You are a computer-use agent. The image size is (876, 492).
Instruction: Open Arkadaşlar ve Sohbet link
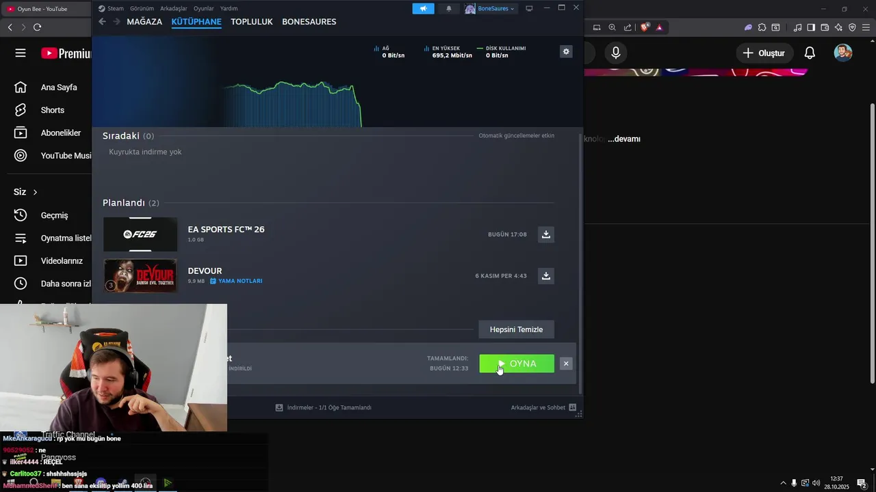[x=538, y=407]
